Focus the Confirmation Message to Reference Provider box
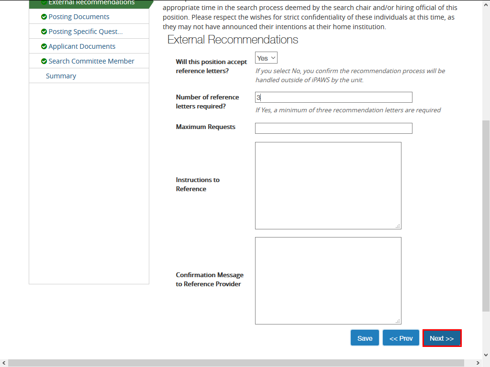Screen dimensions: 490x367 coord(328,281)
